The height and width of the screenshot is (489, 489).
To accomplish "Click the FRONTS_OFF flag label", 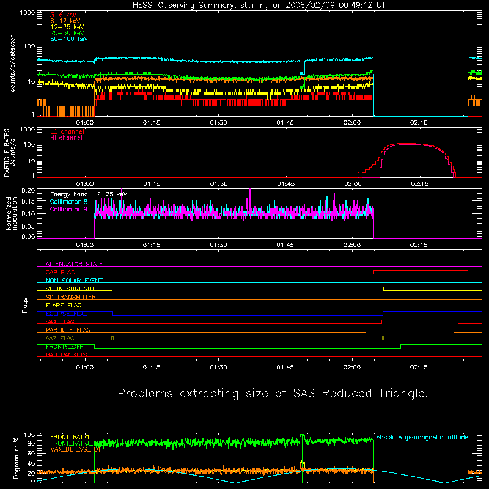I will [x=64, y=347].
